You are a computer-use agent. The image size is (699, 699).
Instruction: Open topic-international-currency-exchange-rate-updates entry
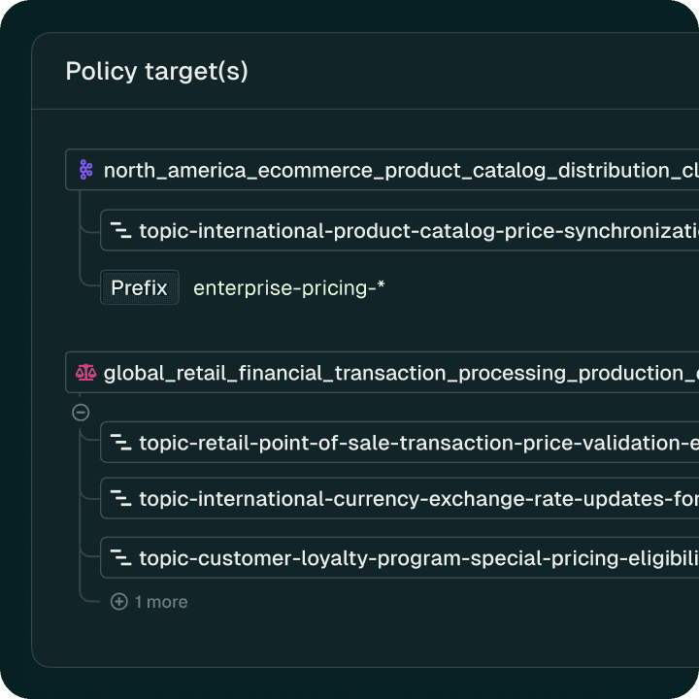[417, 499]
